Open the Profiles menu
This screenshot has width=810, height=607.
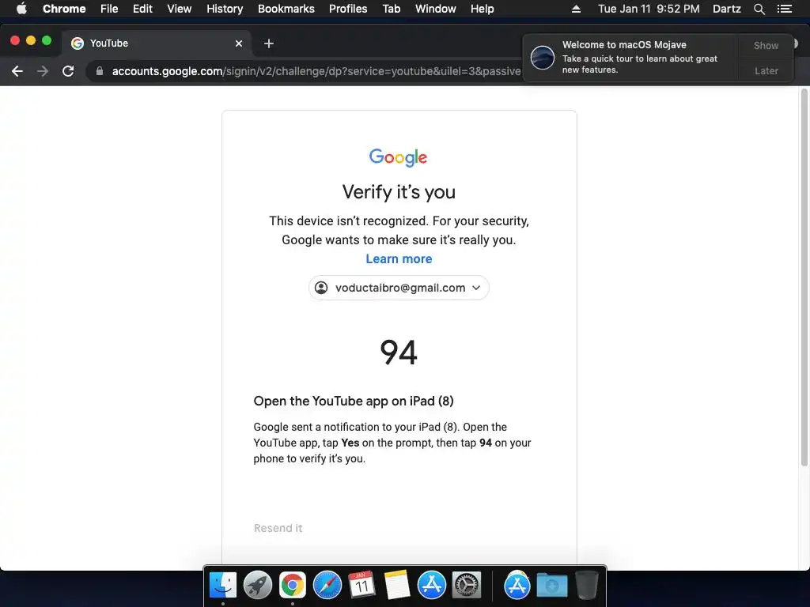(x=348, y=9)
